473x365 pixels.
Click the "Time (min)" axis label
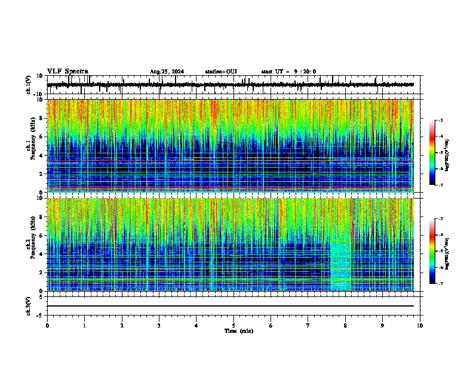(x=239, y=331)
